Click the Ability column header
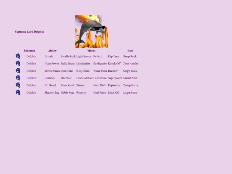This screenshot has width=232, height=174. 52,51
